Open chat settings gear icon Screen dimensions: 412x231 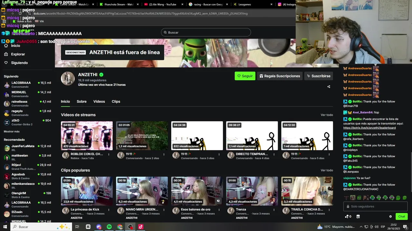point(390,217)
